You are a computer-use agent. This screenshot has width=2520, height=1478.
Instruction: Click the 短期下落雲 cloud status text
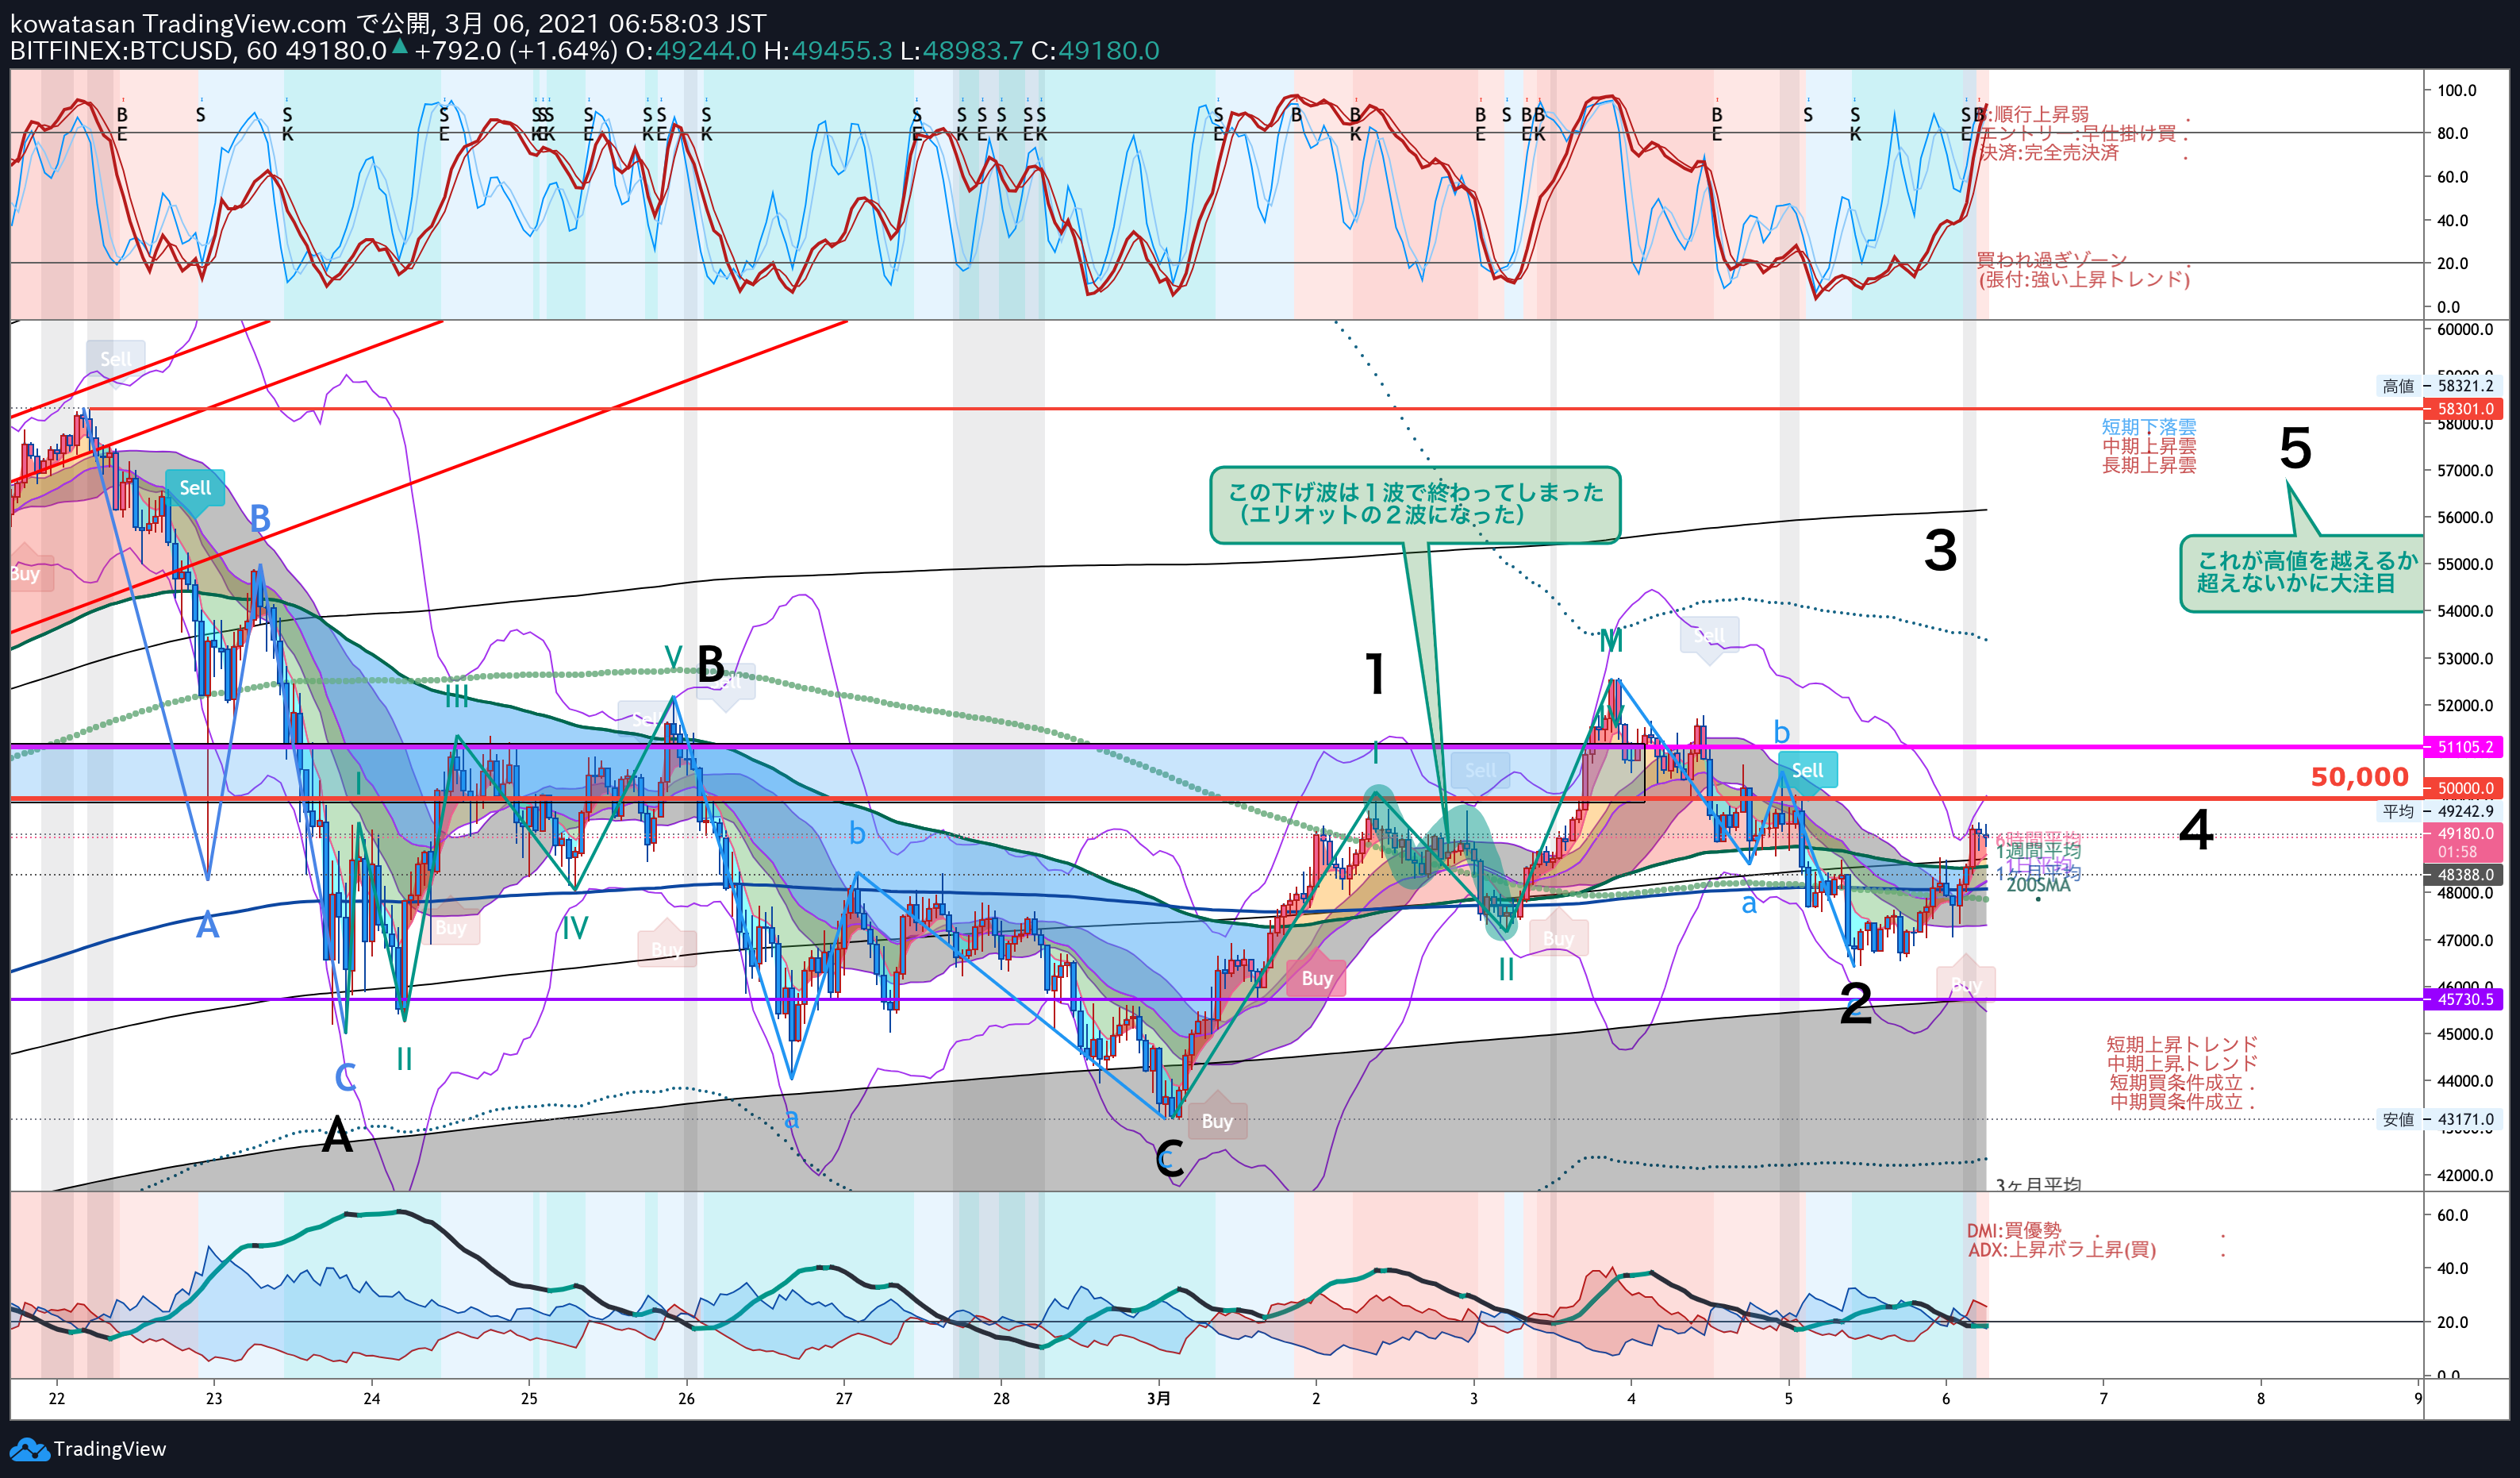click(x=2149, y=426)
